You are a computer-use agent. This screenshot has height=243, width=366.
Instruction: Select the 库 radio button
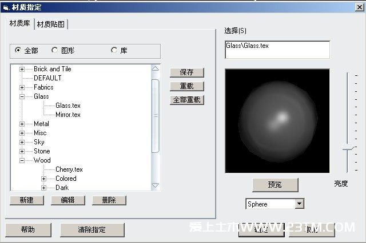114,50
